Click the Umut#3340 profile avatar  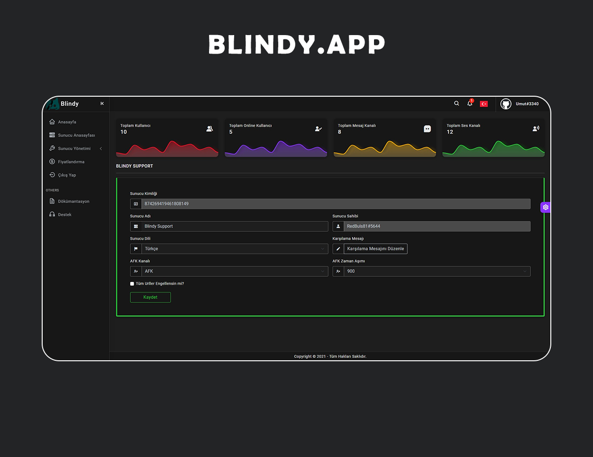[506, 104]
